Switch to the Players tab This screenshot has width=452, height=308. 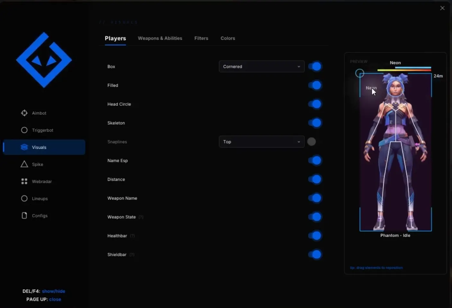[x=115, y=38]
